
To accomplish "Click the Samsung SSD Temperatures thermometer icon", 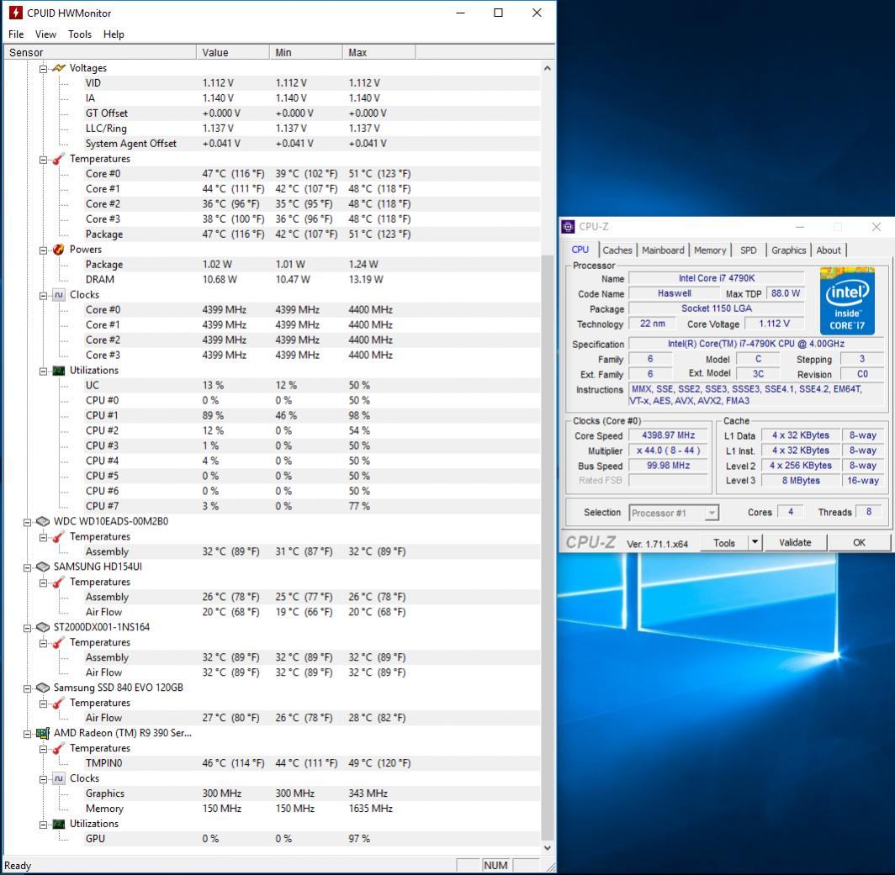I will pos(58,704).
